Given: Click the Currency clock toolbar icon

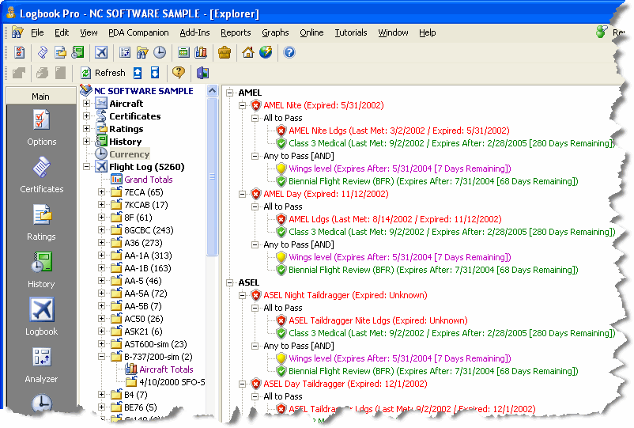Looking at the screenshot, I should click(160, 52).
